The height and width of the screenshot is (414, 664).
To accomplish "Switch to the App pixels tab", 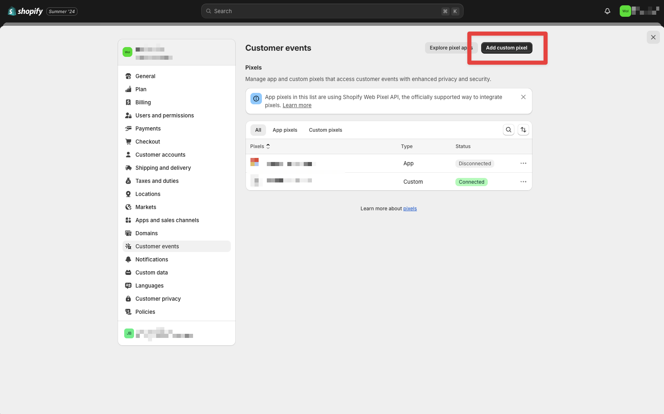I will (x=285, y=130).
